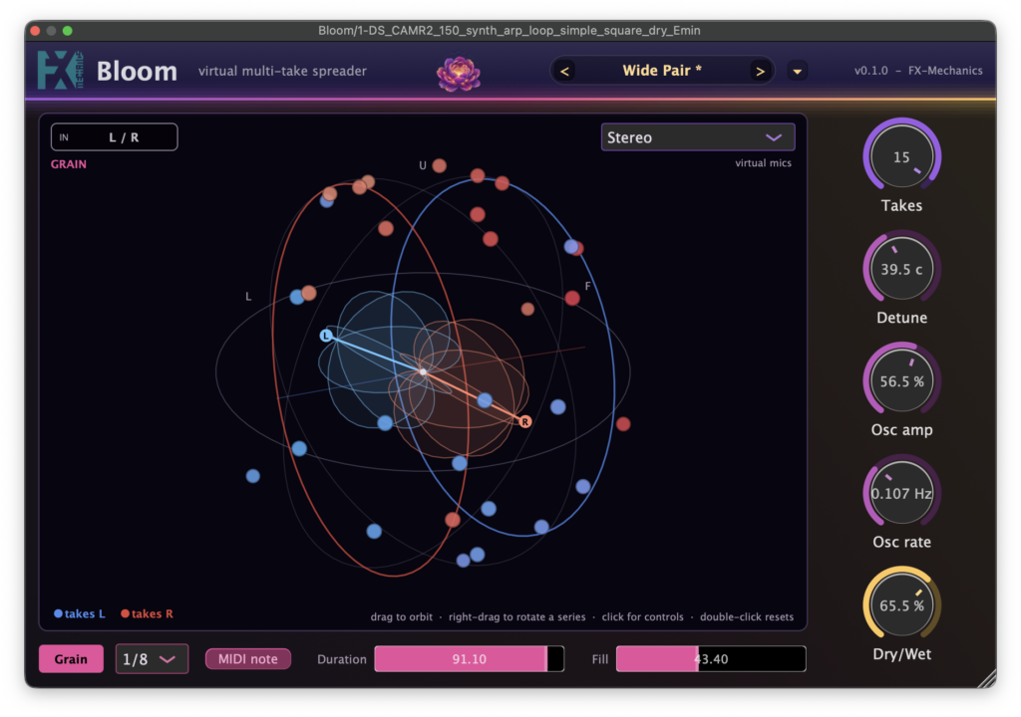Viewport: 1021px width, 717px height.
Task: Click the lotus flower icon
Action: (x=459, y=73)
